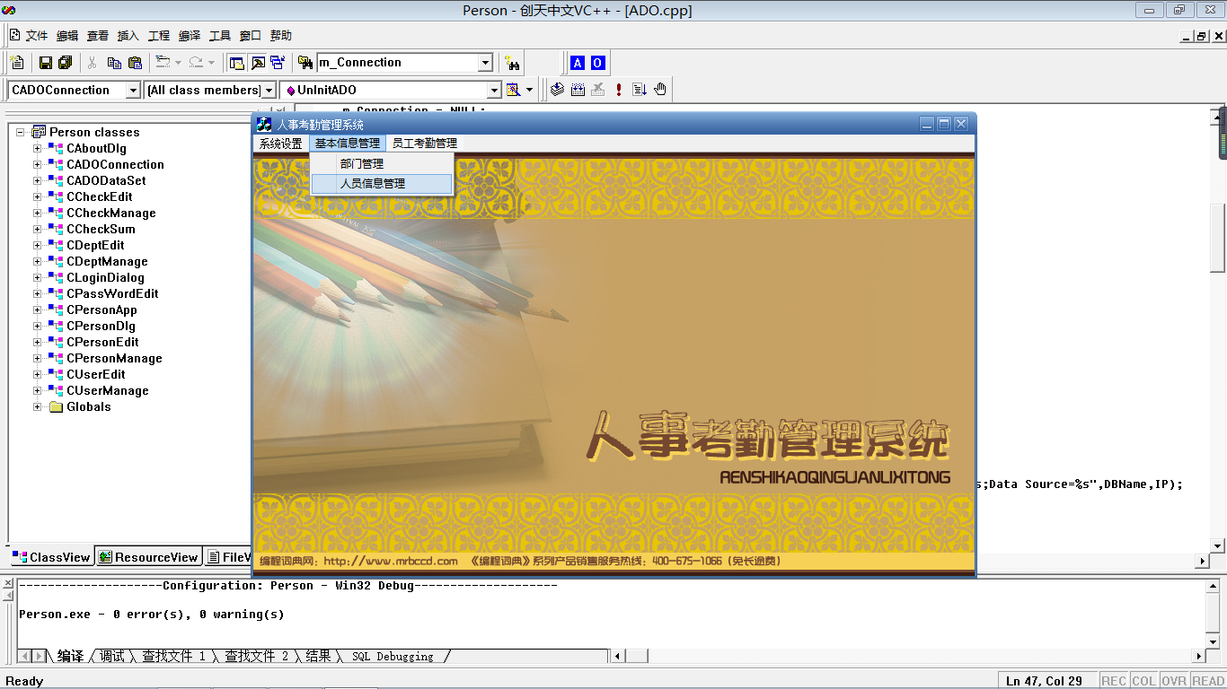Expand the CADODataSet class node
This screenshot has width=1227, height=689.
tap(38, 180)
